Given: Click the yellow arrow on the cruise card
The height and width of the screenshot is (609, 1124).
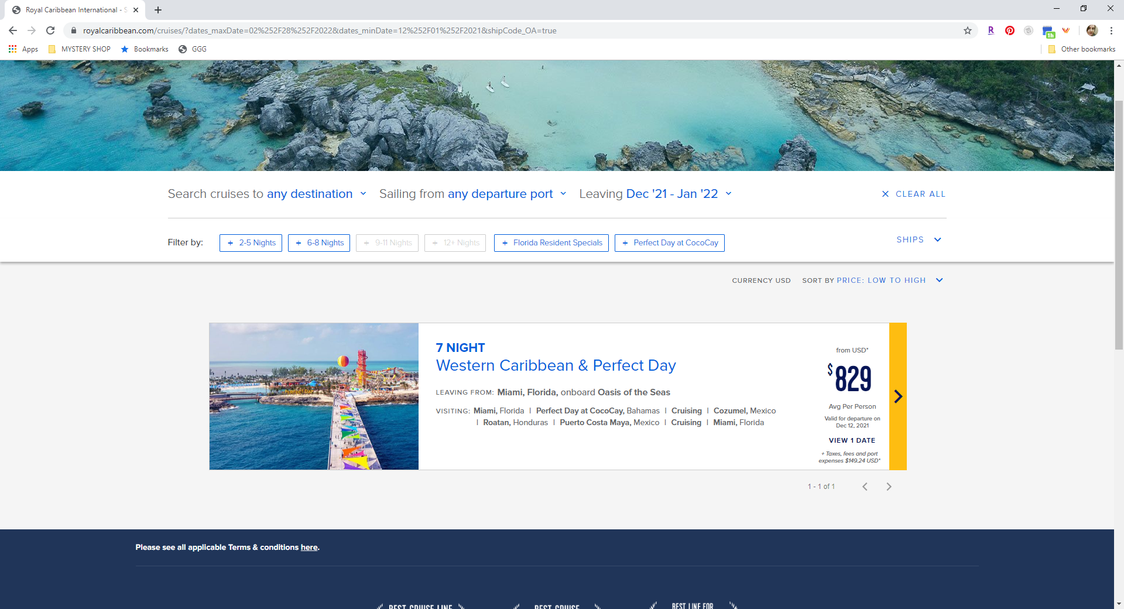Looking at the screenshot, I should coord(898,396).
